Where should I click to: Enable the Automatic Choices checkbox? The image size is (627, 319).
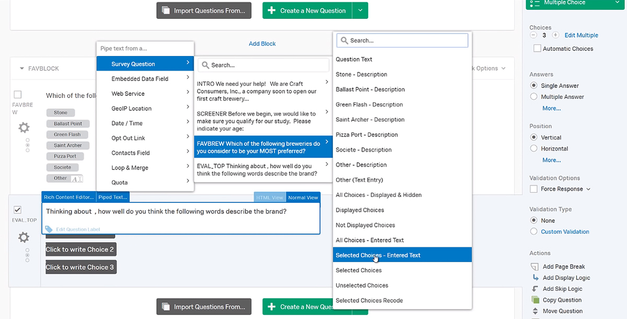click(x=537, y=48)
